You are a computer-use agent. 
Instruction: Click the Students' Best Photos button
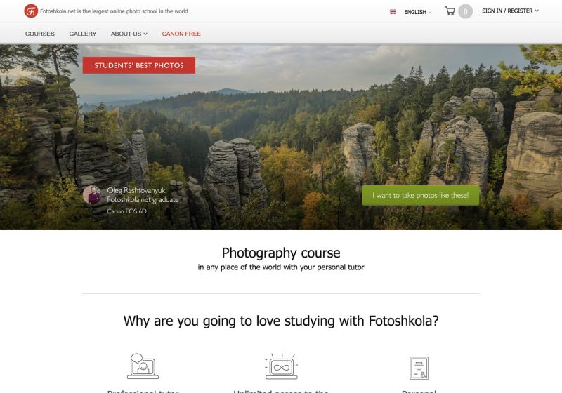click(139, 65)
